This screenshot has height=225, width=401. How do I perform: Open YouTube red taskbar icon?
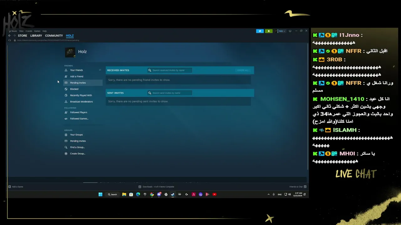[214, 194]
